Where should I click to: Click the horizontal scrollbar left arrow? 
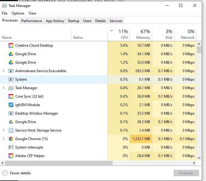[x=2, y=163]
